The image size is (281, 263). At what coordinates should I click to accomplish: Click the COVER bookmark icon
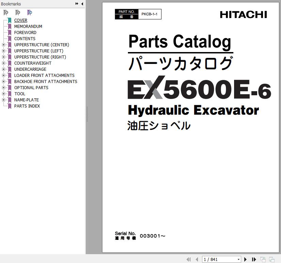pos(10,20)
